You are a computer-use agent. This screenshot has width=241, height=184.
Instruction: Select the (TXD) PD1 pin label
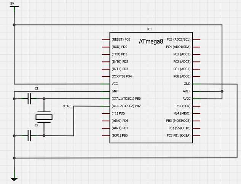119,54
